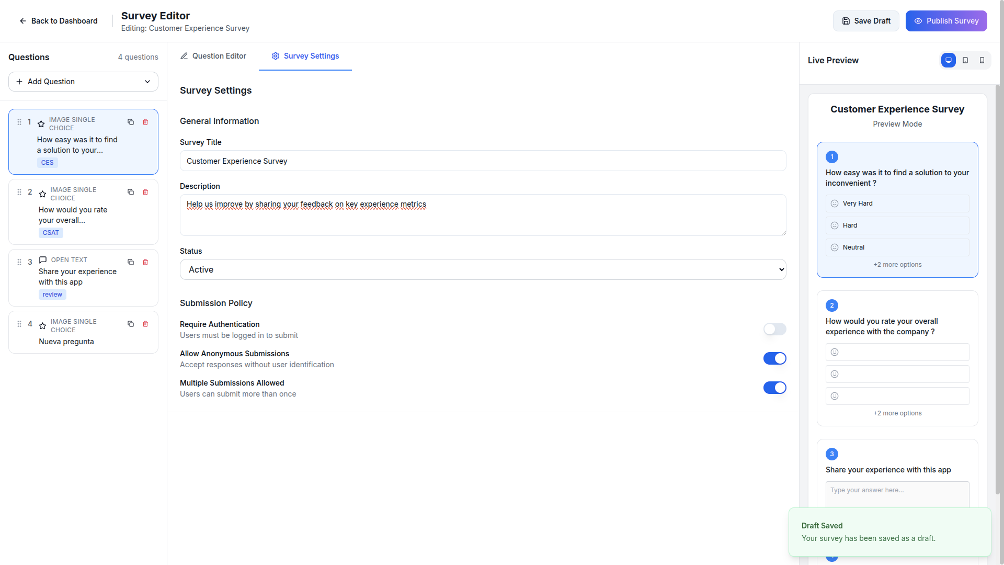1004x565 pixels.
Task: Delete the Open Text question 3
Action: [145, 262]
